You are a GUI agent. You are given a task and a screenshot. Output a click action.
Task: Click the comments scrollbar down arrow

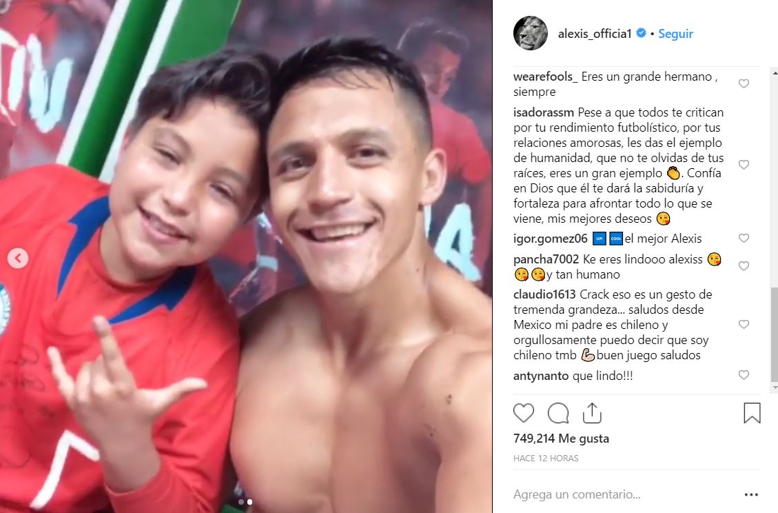point(775,388)
